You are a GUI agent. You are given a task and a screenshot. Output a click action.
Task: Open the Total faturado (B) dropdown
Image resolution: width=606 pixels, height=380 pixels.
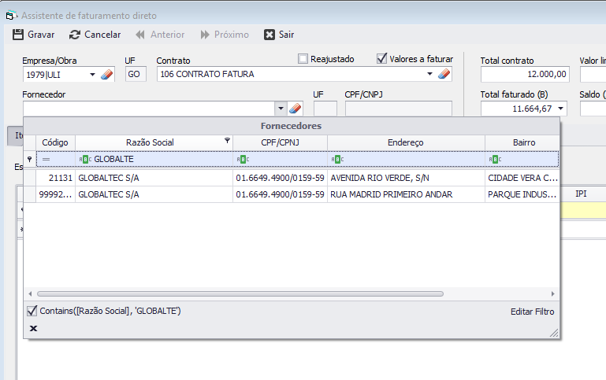(561, 109)
